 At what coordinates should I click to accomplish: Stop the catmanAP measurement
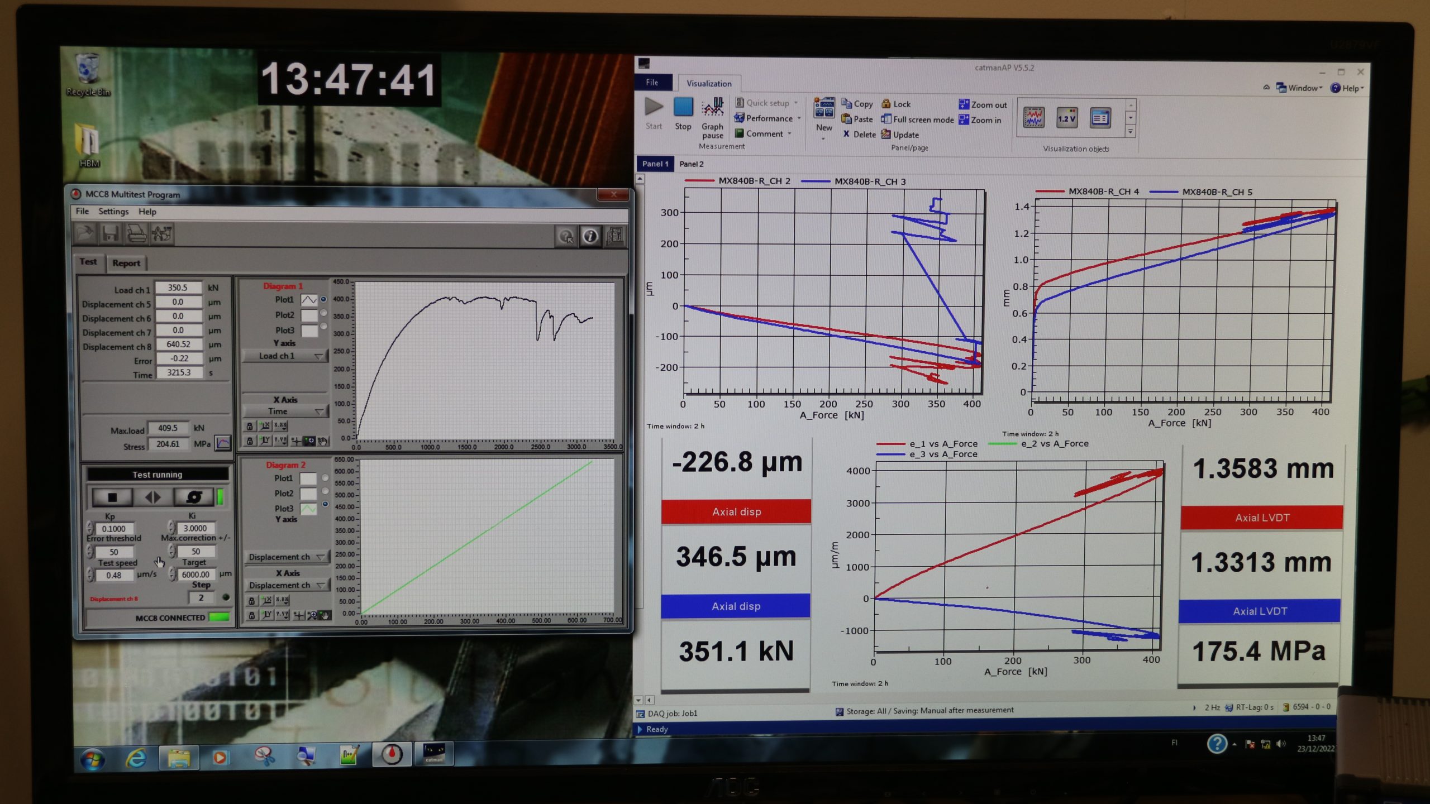click(x=683, y=114)
